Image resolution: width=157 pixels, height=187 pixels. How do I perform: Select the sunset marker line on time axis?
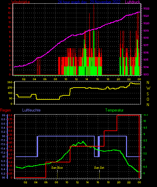click(99, 174)
